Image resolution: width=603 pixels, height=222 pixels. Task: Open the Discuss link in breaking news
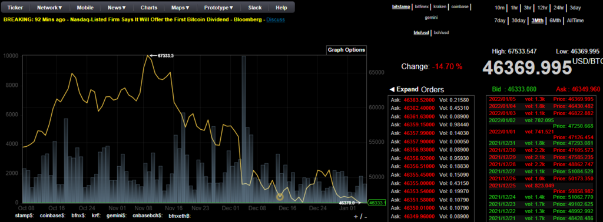click(x=276, y=19)
